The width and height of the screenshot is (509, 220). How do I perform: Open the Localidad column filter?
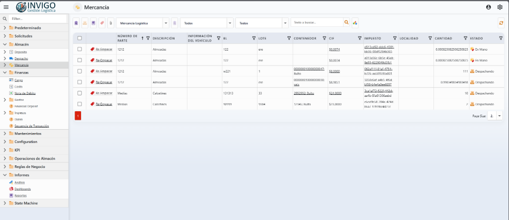coord(430,38)
